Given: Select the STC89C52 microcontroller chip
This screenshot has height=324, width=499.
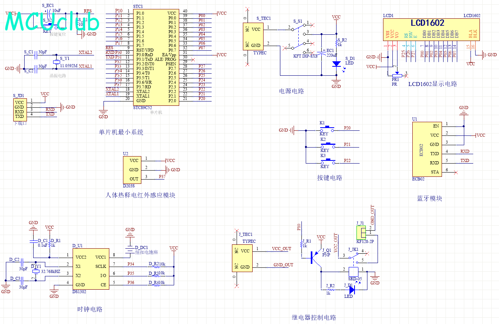Looking at the screenshot, I should click(x=155, y=57).
